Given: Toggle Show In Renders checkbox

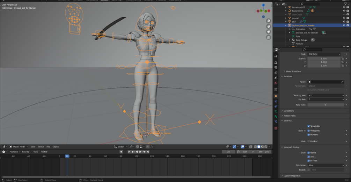Looking at the screenshot, I should coord(308,135).
